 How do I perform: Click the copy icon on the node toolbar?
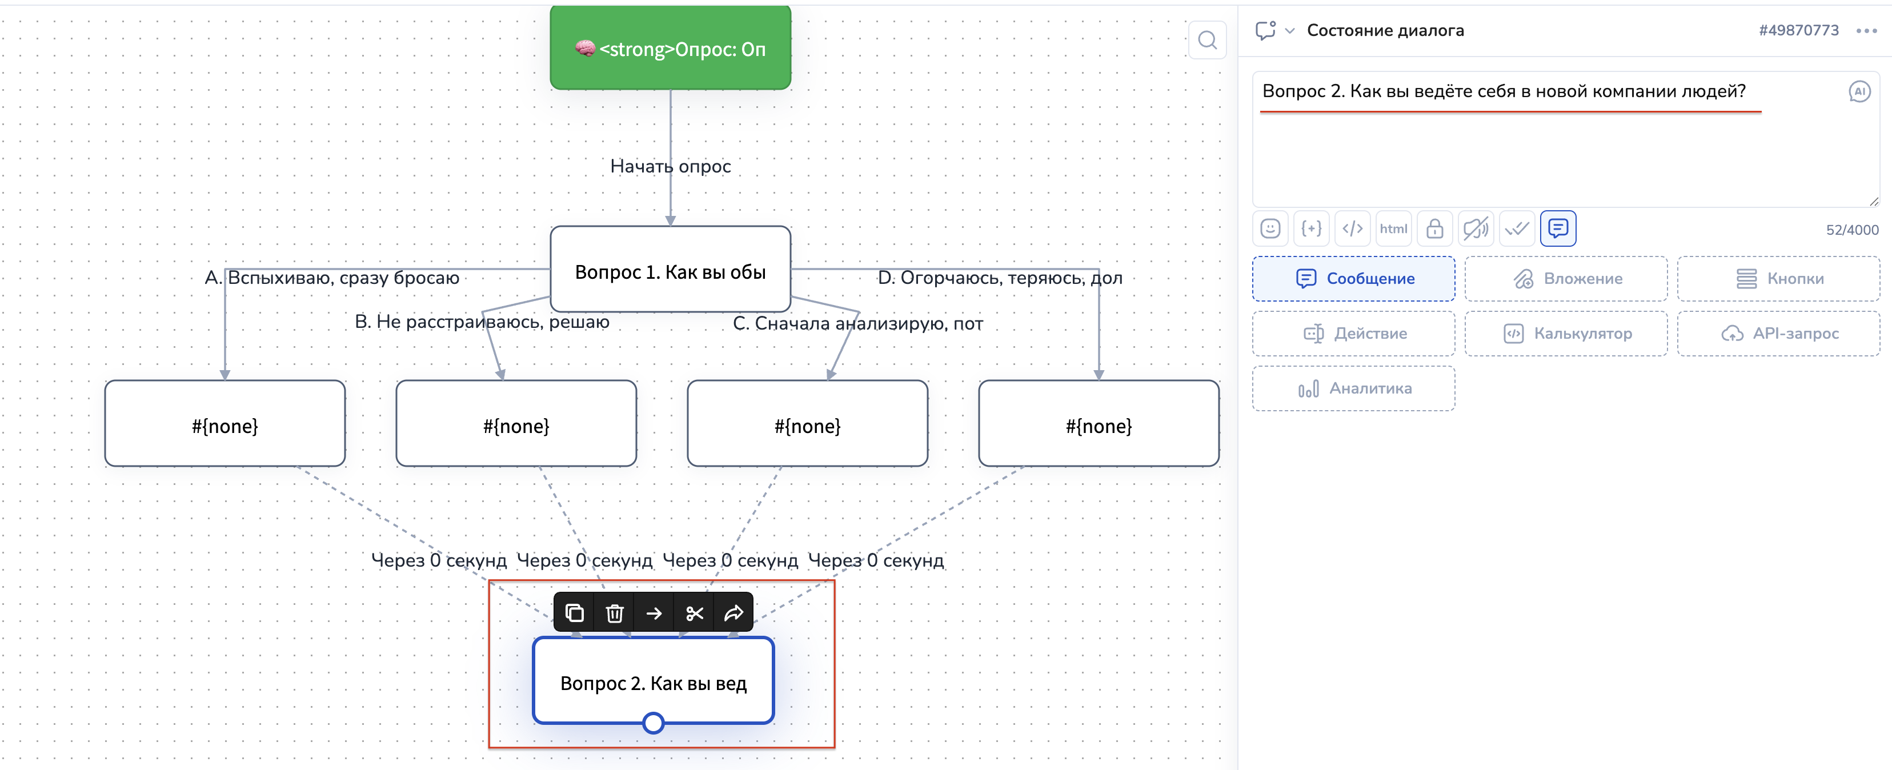pyautogui.click(x=574, y=613)
